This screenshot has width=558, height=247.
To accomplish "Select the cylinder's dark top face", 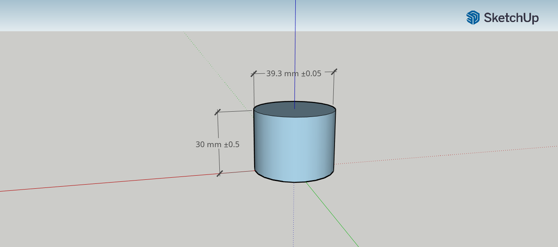I will tap(295, 109).
